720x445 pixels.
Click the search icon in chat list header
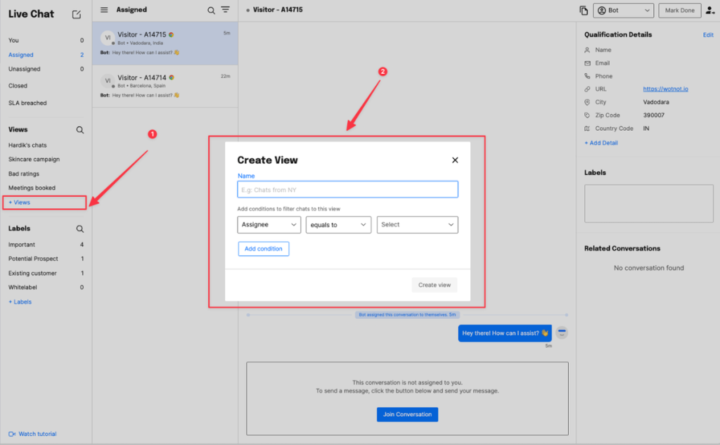[x=211, y=11]
